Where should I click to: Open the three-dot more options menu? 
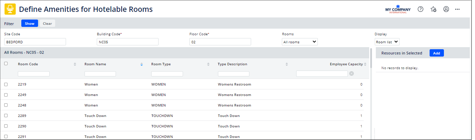pyautogui.click(x=458, y=9)
